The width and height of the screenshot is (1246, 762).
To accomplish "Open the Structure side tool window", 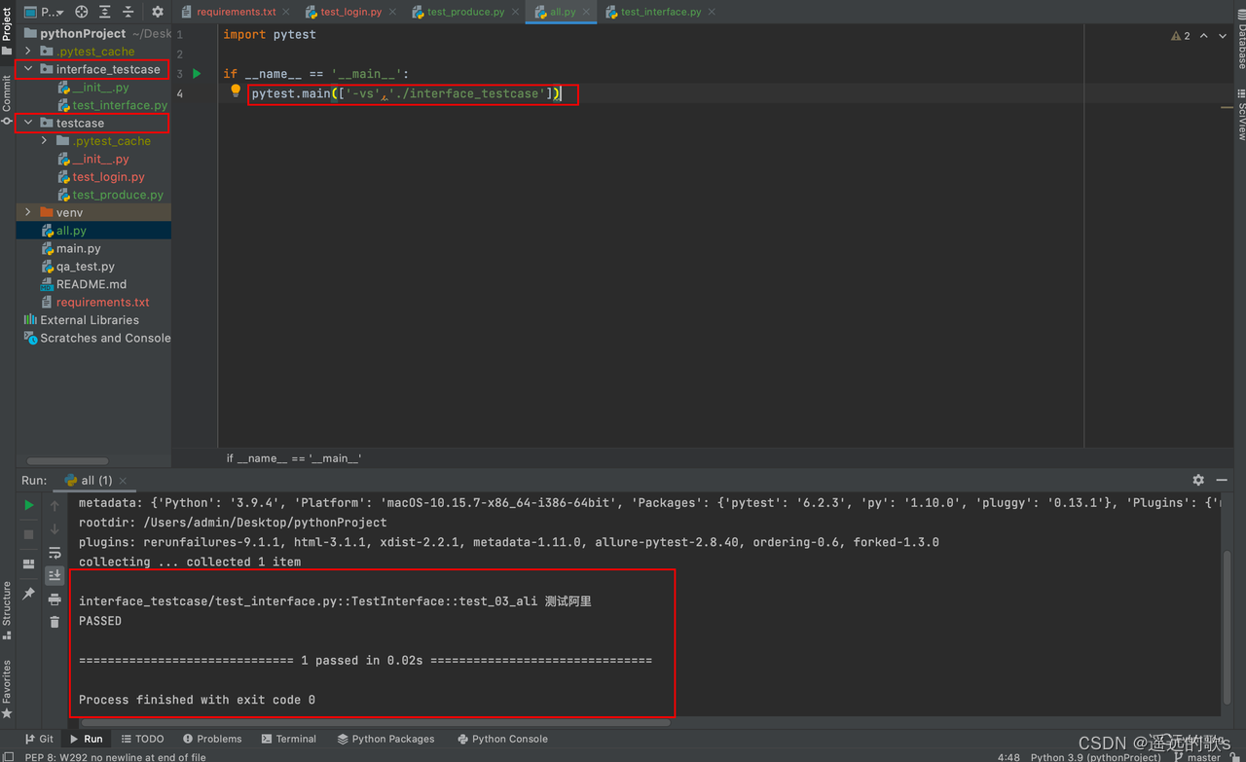I will click(x=7, y=609).
